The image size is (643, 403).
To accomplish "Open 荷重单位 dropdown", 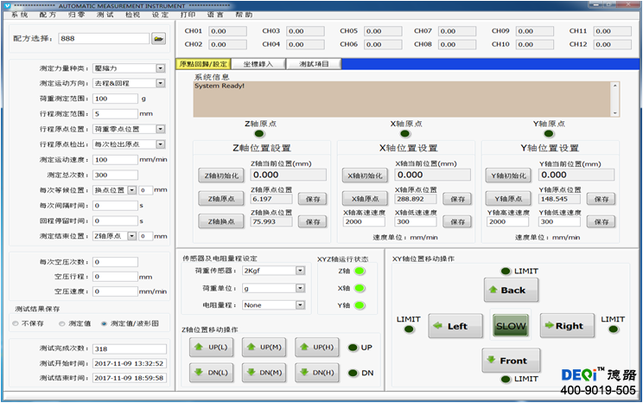I will tap(300, 289).
